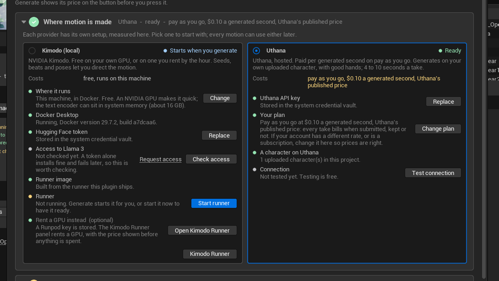Viewport: 499px width, 281px height.
Task: Click the Hugging Face token status dot
Action: [30, 132]
